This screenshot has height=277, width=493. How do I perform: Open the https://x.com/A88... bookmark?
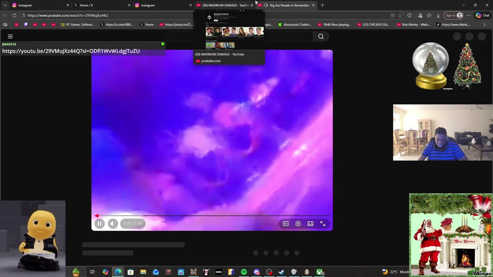tap(116, 25)
